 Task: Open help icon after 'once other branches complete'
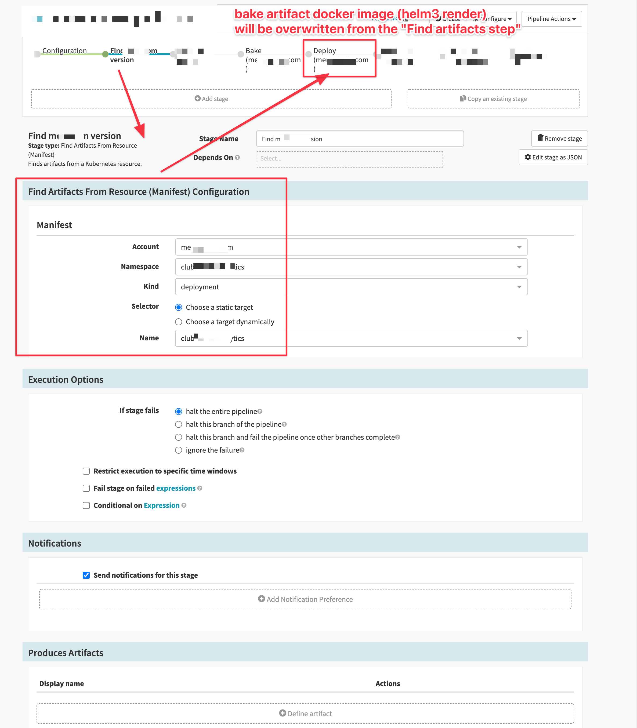[x=398, y=437]
